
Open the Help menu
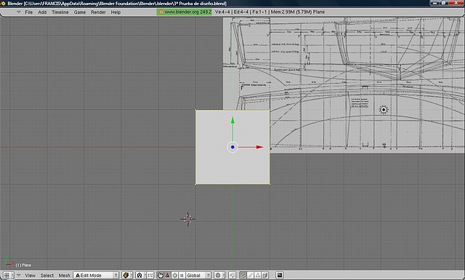point(116,12)
